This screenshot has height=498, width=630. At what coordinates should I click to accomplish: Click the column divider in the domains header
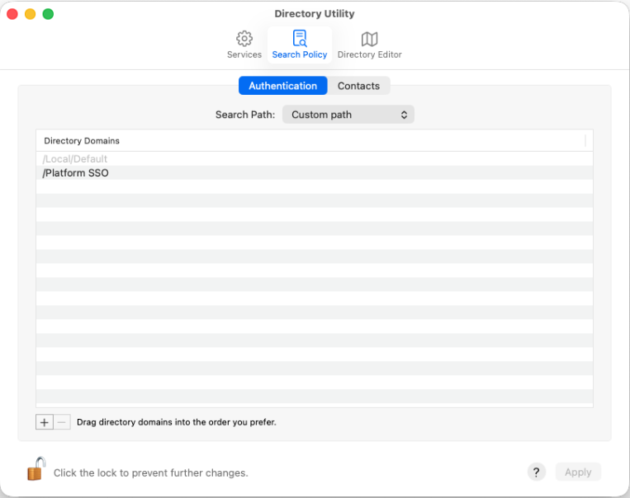pyautogui.click(x=585, y=141)
